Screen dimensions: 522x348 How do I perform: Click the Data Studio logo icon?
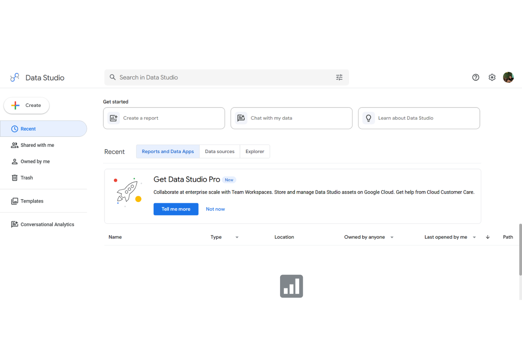(15, 77)
